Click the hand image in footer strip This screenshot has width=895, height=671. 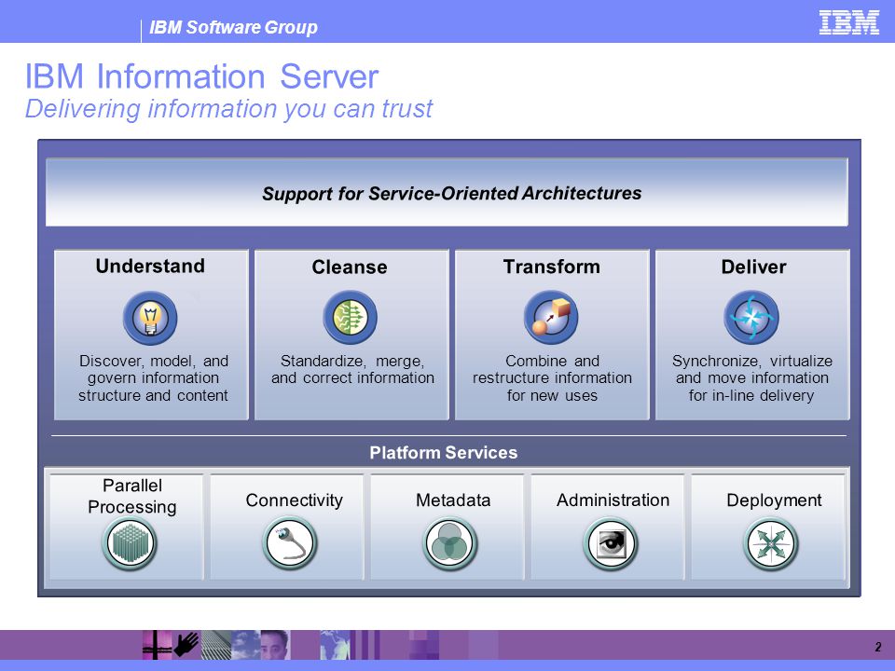[x=186, y=645]
